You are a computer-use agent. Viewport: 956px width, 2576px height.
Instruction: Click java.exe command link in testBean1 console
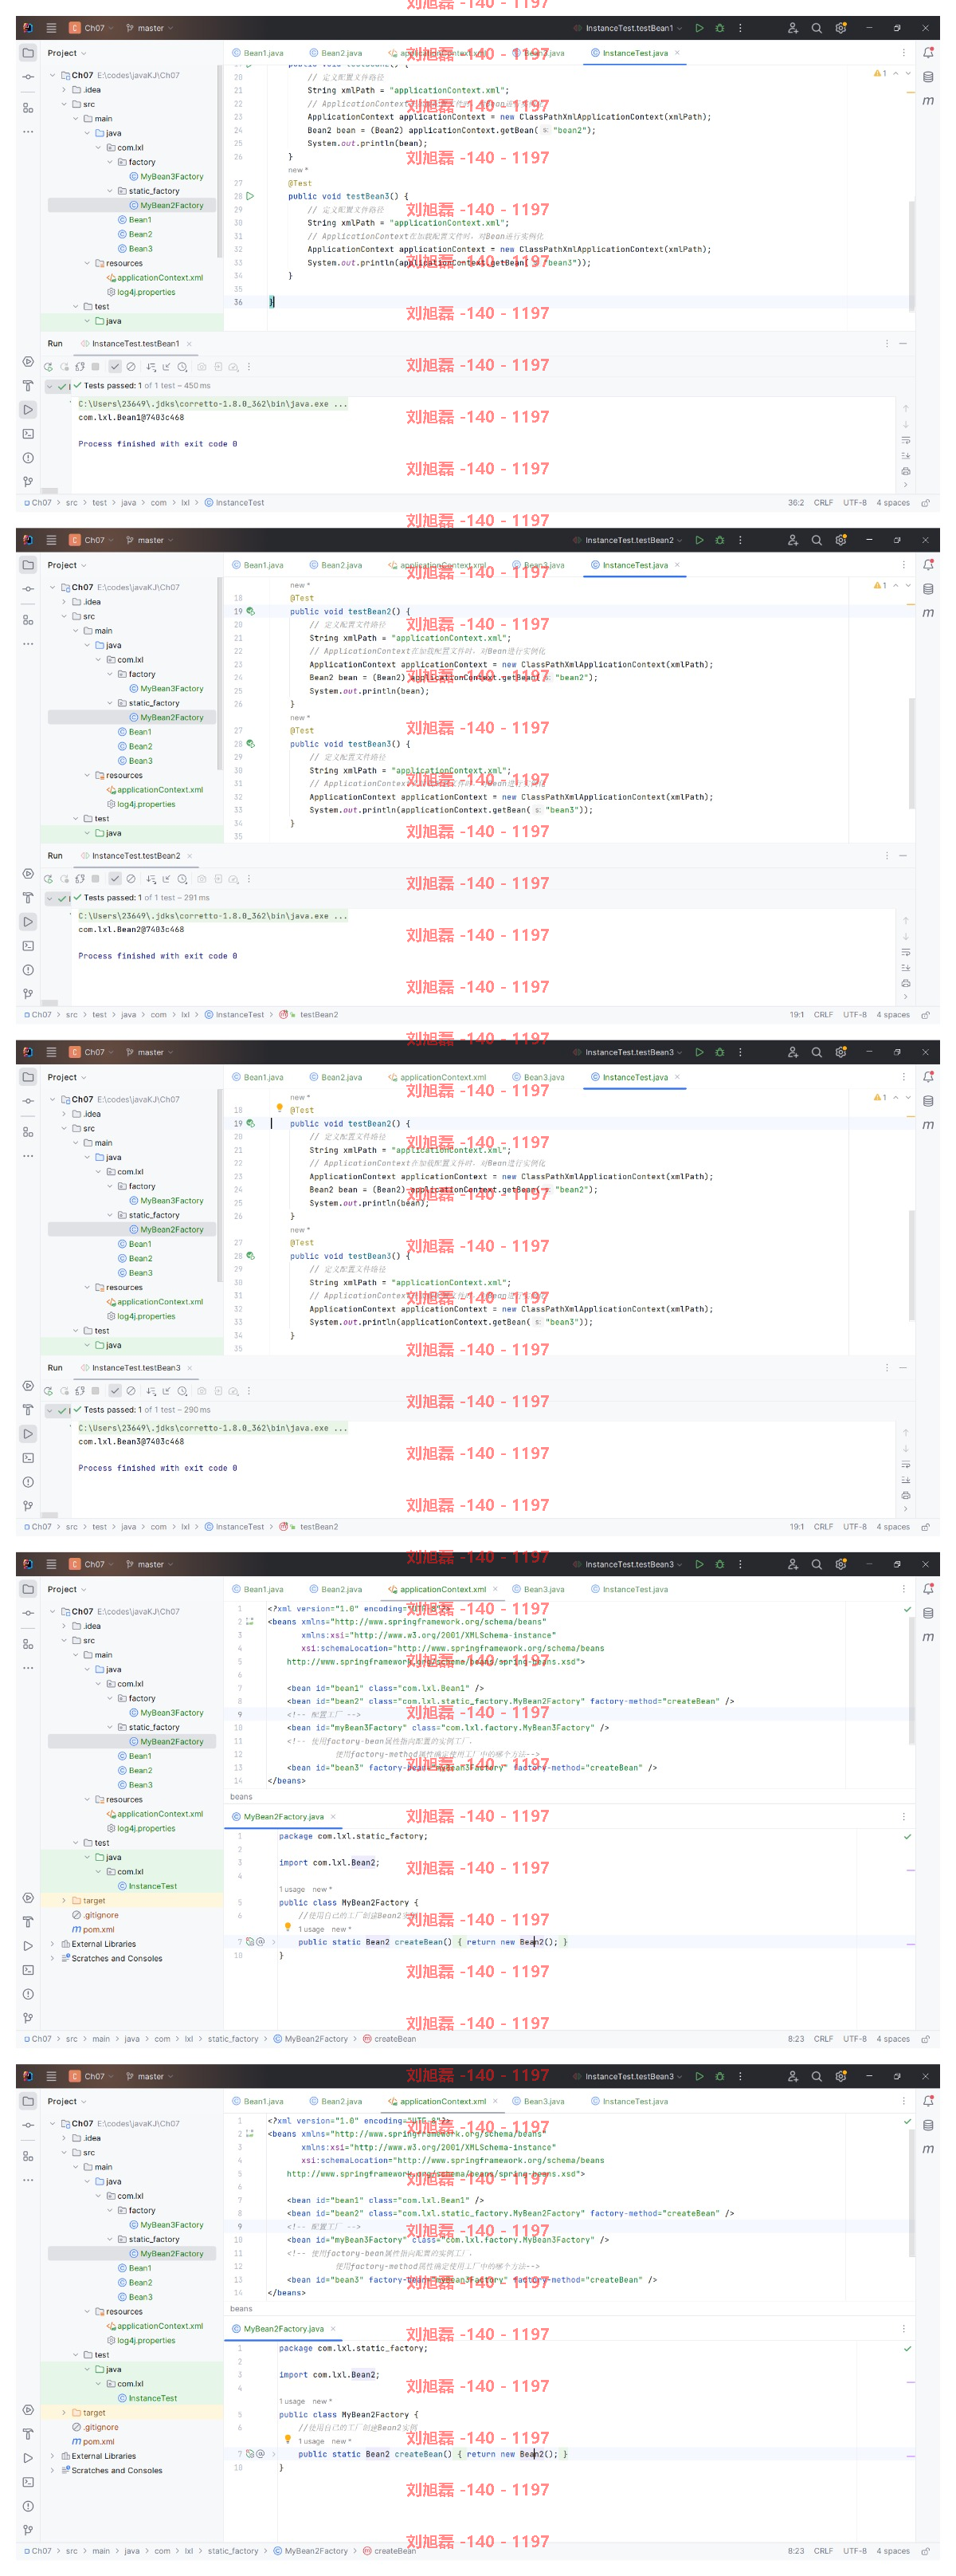pyautogui.click(x=213, y=404)
